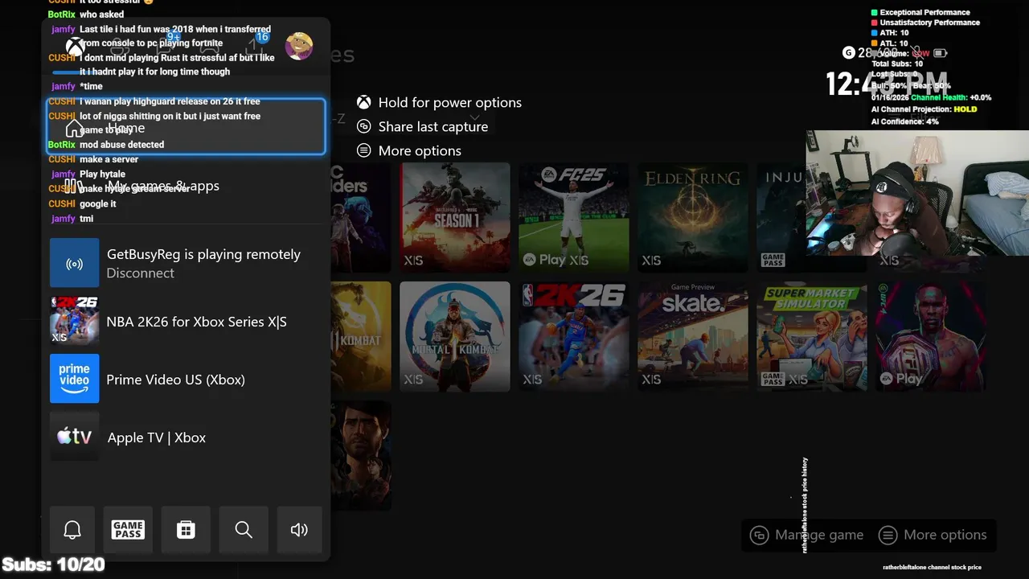Select the blue Mortal Kombat tile
The height and width of the screenshot is (579, 1029).
tap(455, 336)
